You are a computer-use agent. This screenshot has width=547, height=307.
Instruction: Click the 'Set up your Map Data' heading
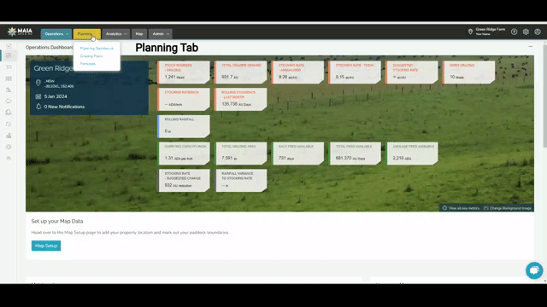(x=57, y=221)
